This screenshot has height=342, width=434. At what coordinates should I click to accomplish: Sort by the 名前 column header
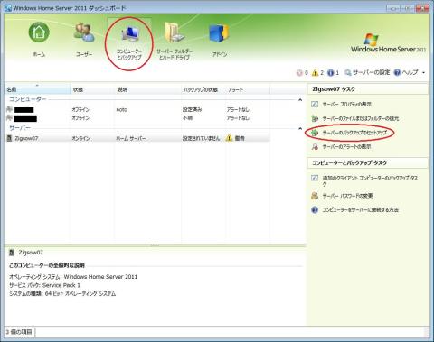point(37,89)
